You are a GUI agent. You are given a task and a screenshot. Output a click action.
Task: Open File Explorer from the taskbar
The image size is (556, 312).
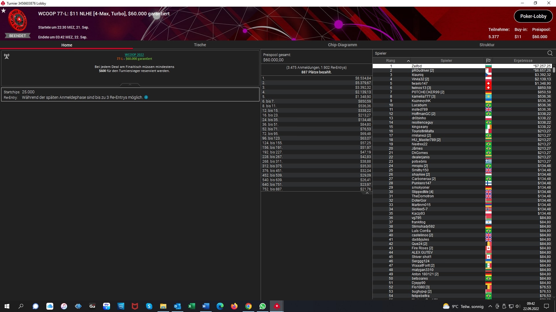[163, 306]
